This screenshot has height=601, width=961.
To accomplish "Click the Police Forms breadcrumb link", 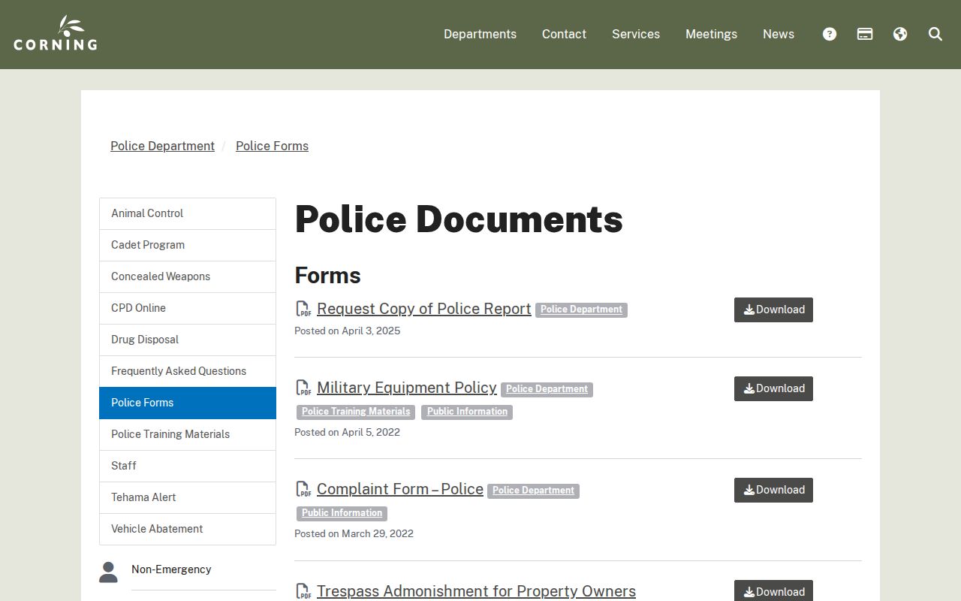I will click(272, 146).
